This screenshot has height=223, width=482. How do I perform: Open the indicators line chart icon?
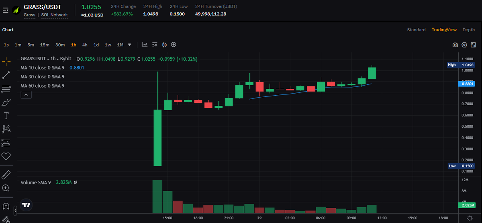pyautogui.click(x=145, y=45)
